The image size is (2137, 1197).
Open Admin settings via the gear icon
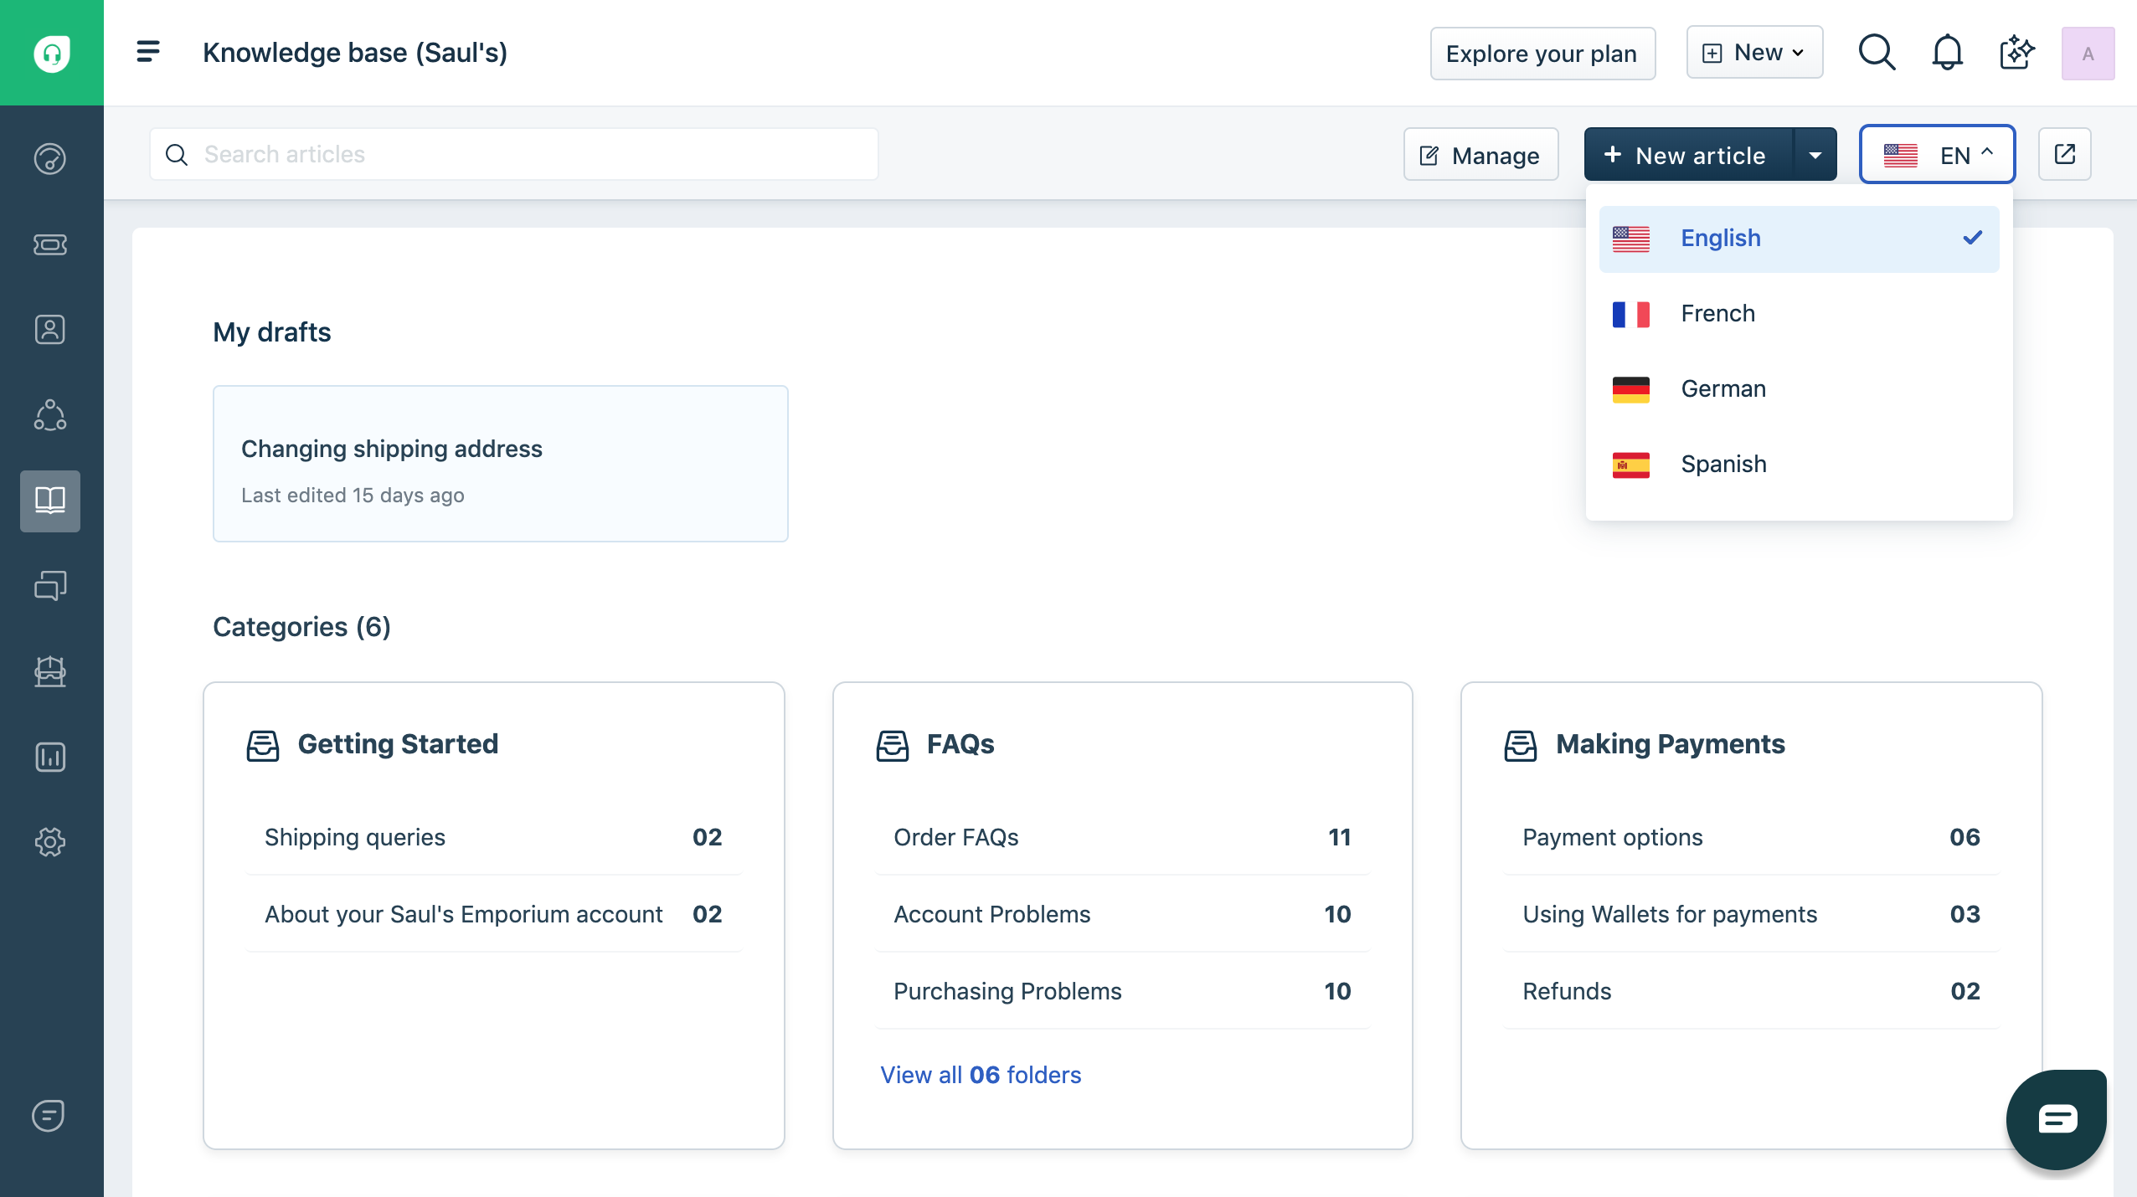50,842
